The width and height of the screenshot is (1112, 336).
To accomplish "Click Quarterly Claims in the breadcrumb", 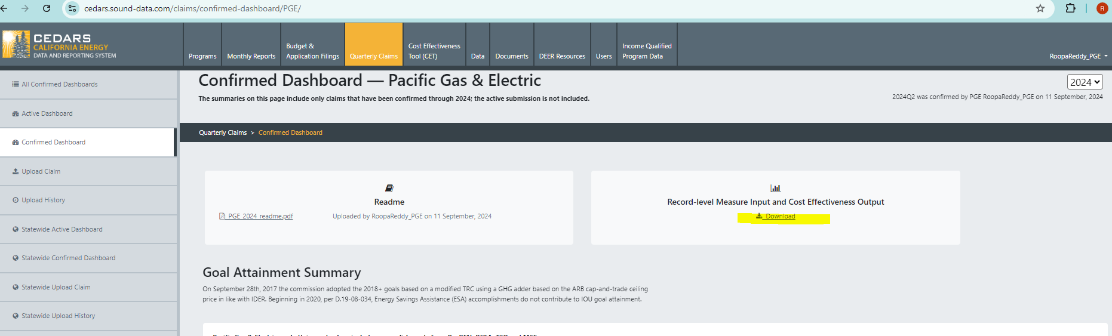I will 223,132.
